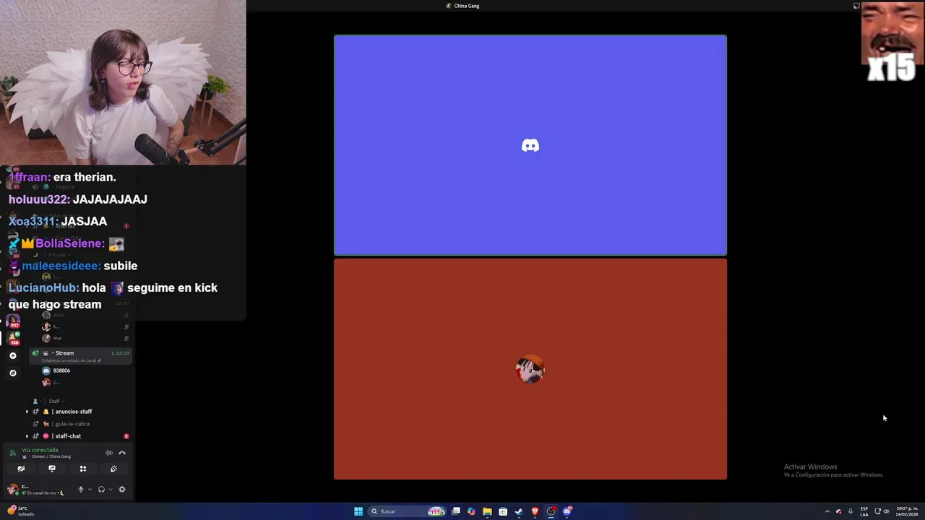
Task: Click the user named mar in the voice list
Action: [57, 338]
